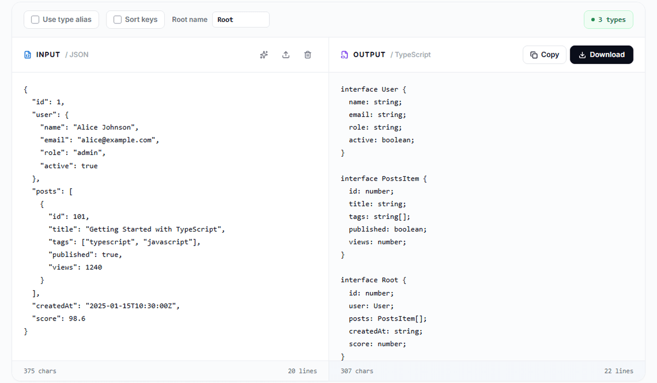Image resolution: width=657 pixels, height=383 pixels.
Task: Click the "active: boolean;" line in the output
Action: tap(382, 140)
